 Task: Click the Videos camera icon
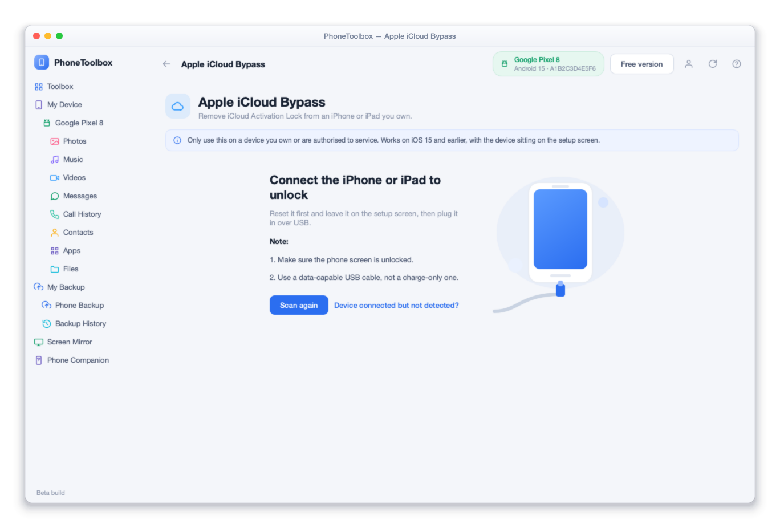pyautogui.click(x=55, y=178)
